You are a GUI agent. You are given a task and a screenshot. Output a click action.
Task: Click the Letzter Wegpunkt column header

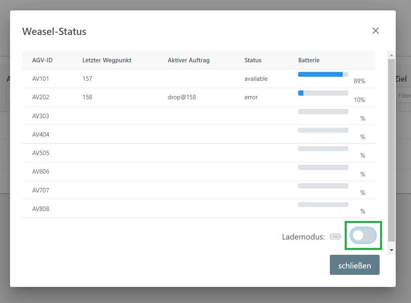[106, 60]
